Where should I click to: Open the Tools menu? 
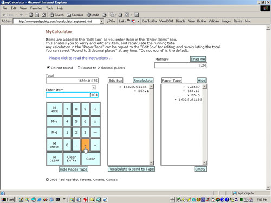[49, 8]
